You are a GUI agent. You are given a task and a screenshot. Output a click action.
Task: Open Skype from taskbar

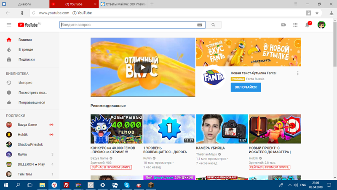(127, 185)
